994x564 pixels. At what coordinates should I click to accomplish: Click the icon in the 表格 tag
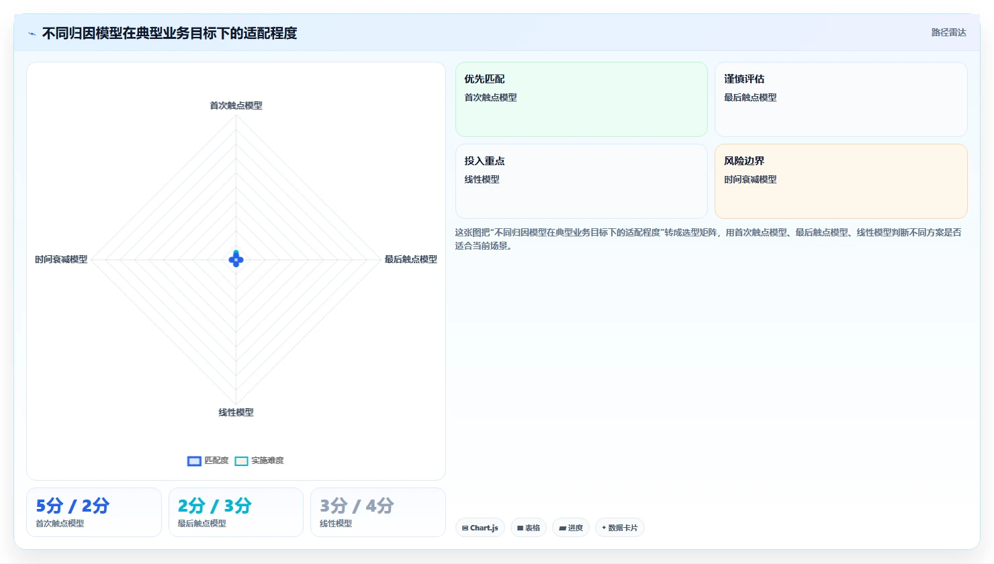point(520,528)
